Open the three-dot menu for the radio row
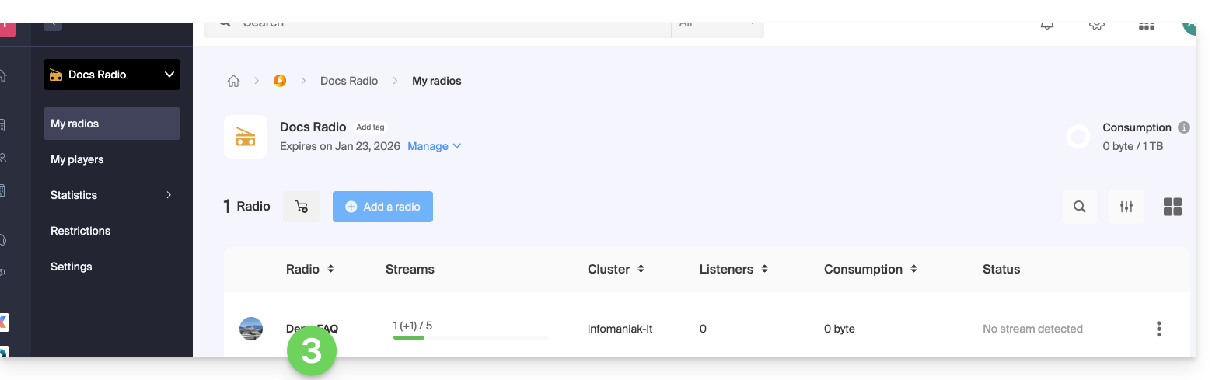This screenshot has height=380, width=1219. click(1158, 329)
